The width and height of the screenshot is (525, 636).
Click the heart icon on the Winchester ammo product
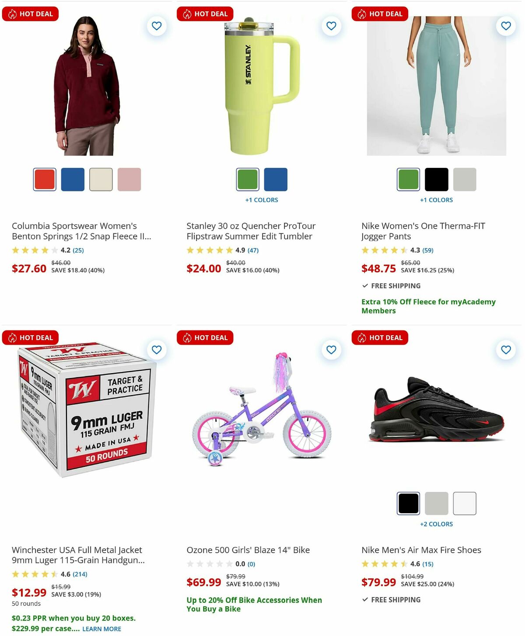[x=157, y=350]
